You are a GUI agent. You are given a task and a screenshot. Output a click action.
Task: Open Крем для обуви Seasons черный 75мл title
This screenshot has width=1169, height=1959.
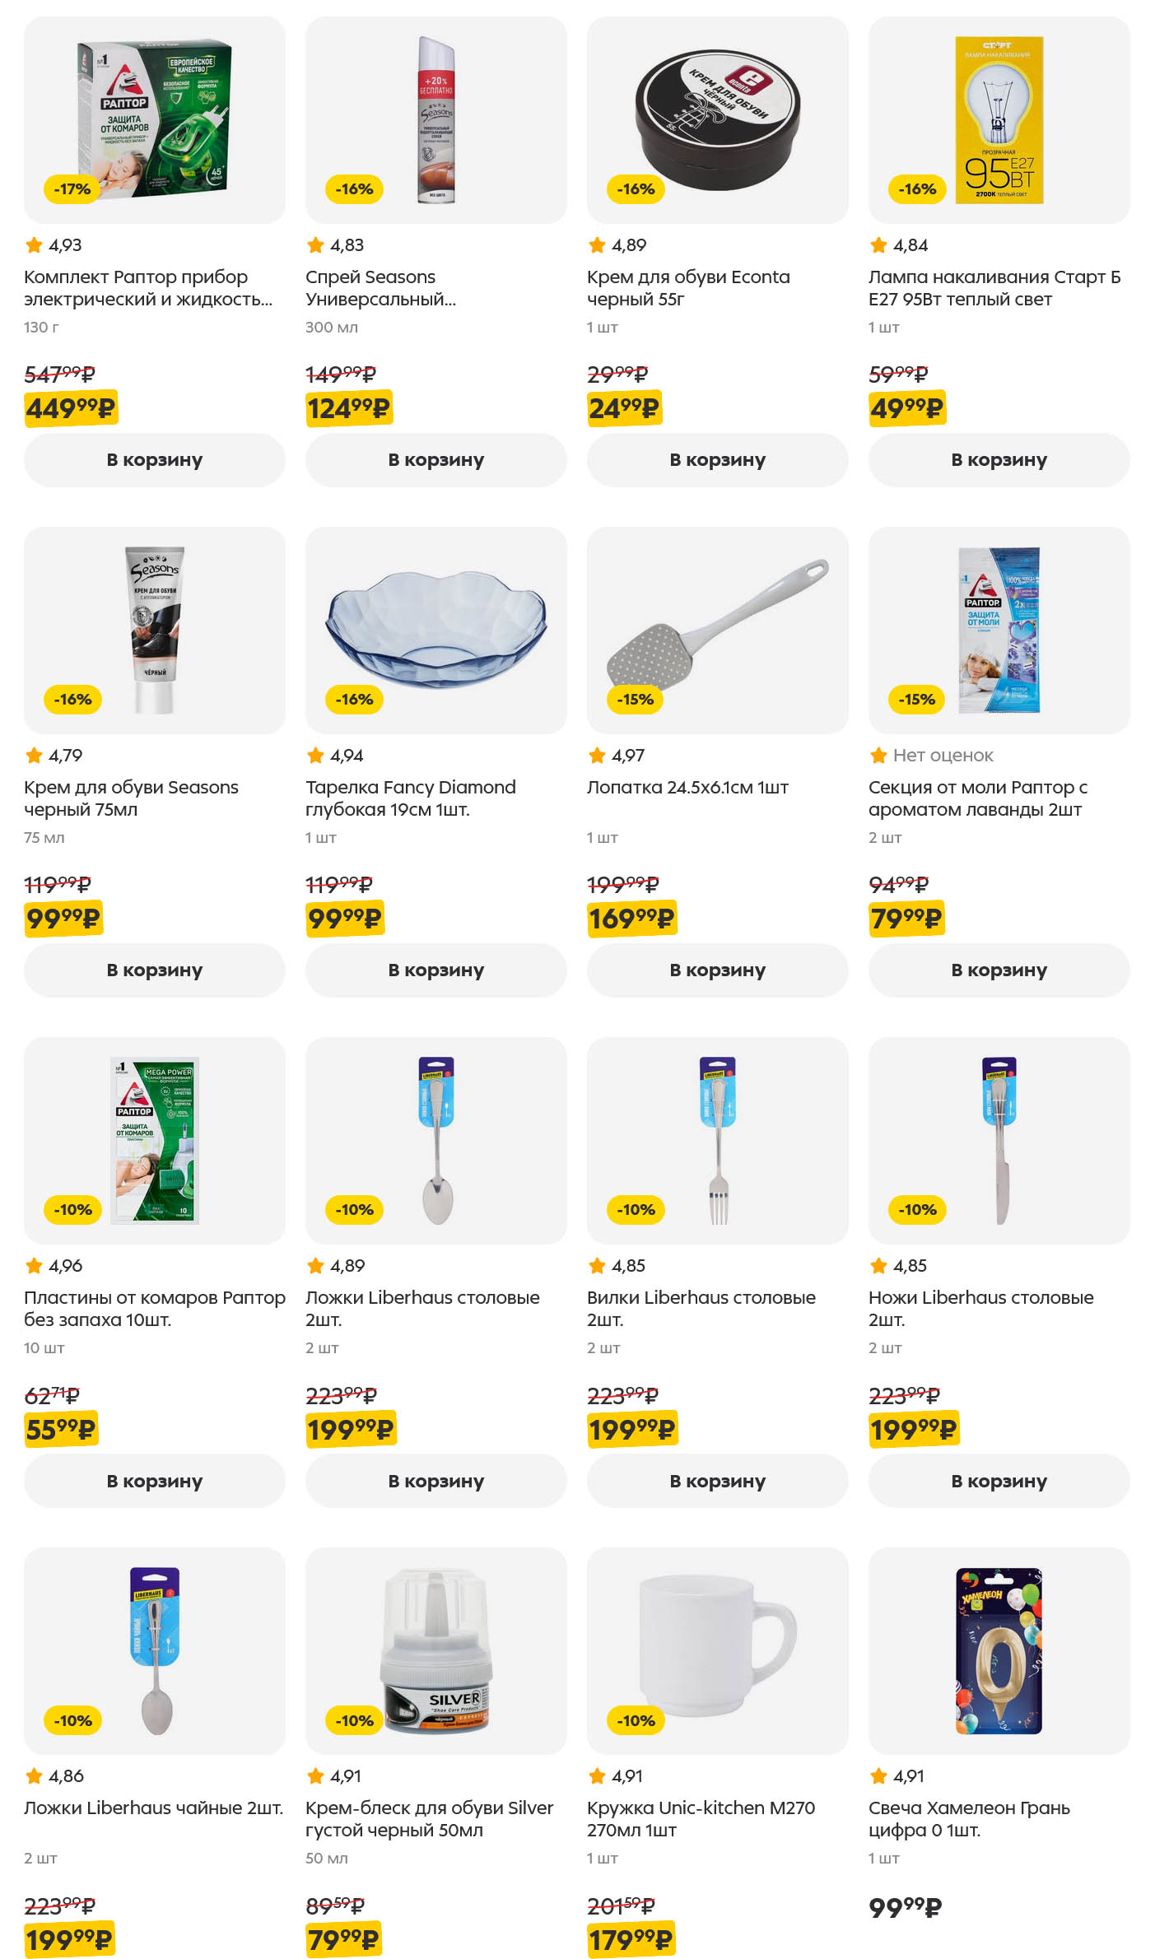[x=131, y=798]
